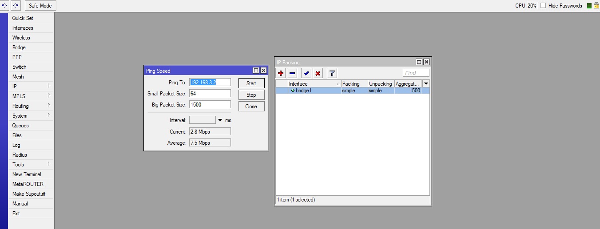Screen dimensions: 600x229
Task: Click the Interval value field
Action: coord(203,120)
